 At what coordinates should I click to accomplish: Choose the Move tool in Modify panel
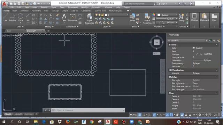tap(41, 15)
